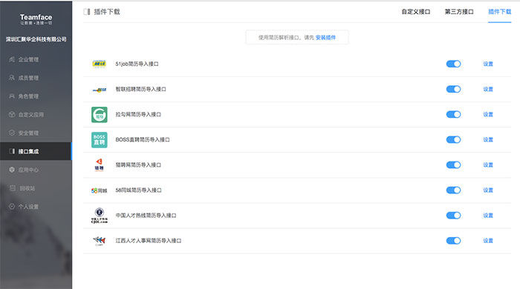
Task: Click the 江西人才人事网简历导入接口 label
Action: 149,240
